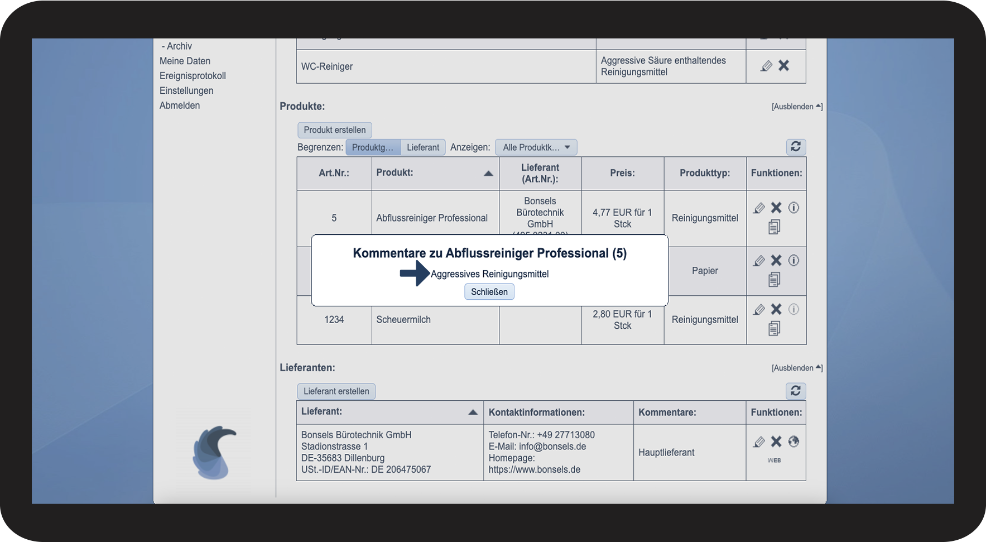Image resolution: width=986 pixels, height=542 pixels.
Task: Refresh the Produkte table
Action: (x=796, y=147)
